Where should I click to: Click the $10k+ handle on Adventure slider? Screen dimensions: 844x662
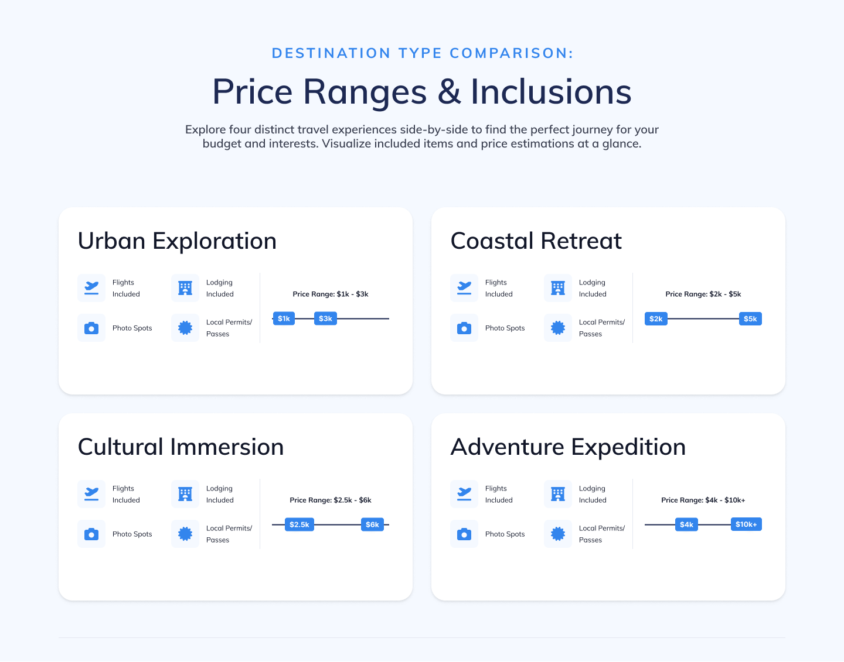(746, 524)
